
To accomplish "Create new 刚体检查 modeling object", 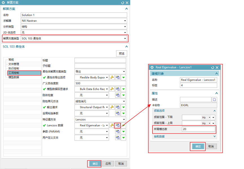I will 118,95.
